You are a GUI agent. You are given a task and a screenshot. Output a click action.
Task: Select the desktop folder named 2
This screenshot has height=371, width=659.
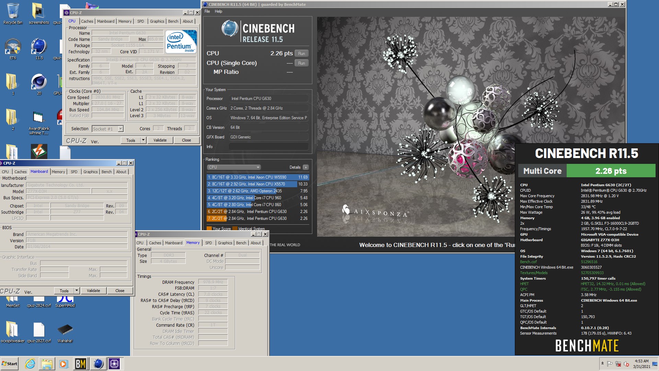pos(13,120)
